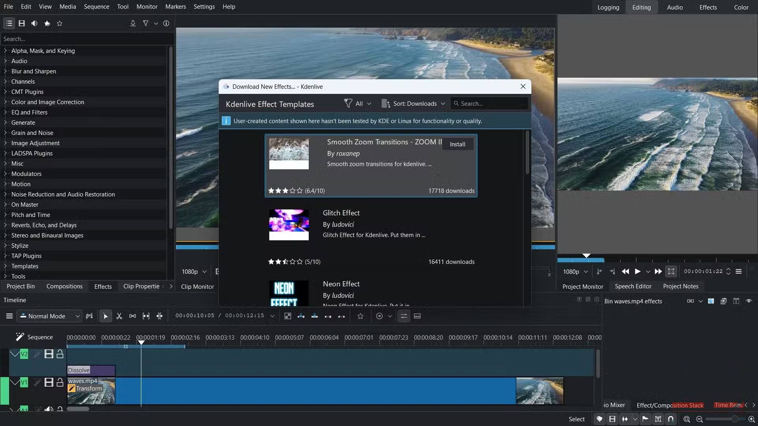Screen dimensions: 758x426
Task: Hide video on the V1 track
Action: [x=49, y=382]
